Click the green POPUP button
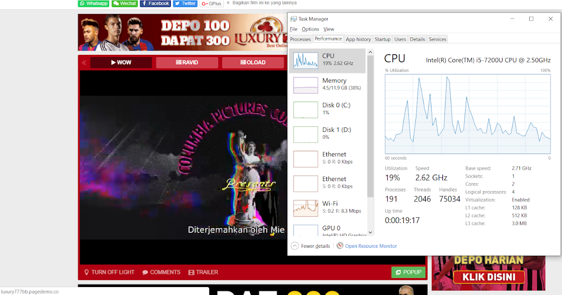 pyautogui.click(x=408, y=272)
